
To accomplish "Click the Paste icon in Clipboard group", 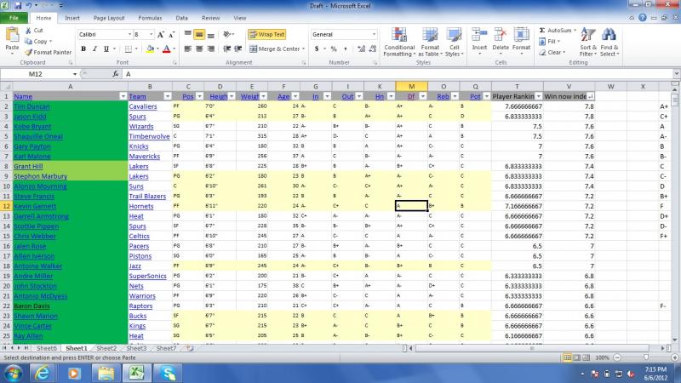I will point(12,35).
